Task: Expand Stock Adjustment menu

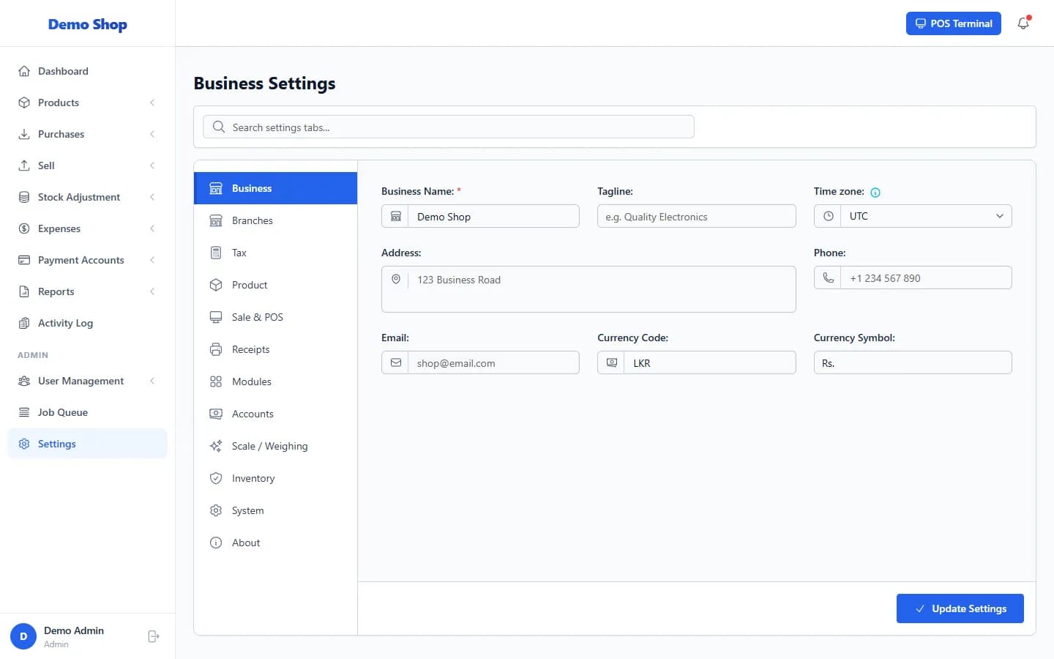Action: click(x=87, y=197)
